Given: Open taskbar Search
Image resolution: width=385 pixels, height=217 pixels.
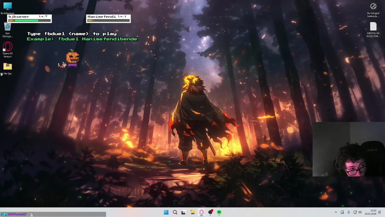Looking at the screenshot, I should coord(175,212).
